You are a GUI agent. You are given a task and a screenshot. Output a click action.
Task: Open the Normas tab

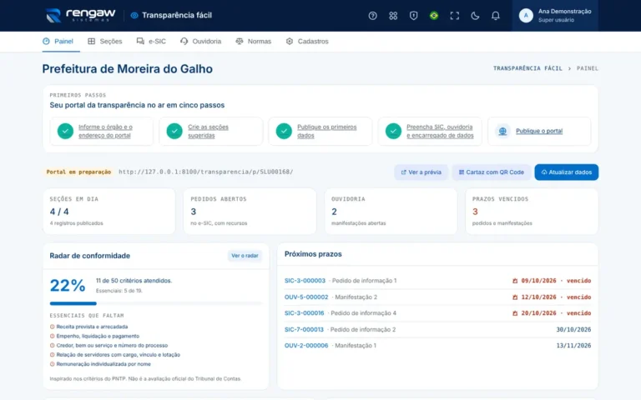click(254, 41)
